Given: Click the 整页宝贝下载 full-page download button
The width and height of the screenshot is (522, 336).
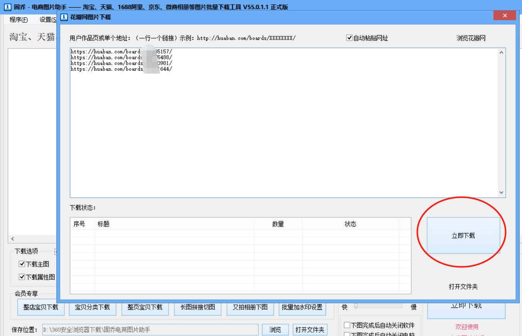Looking at the screenshot, I should [145, 307].
